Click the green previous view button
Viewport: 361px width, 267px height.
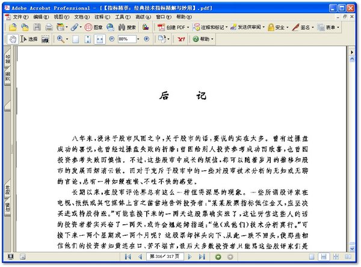pyautogui.click(x=218, y=257)
